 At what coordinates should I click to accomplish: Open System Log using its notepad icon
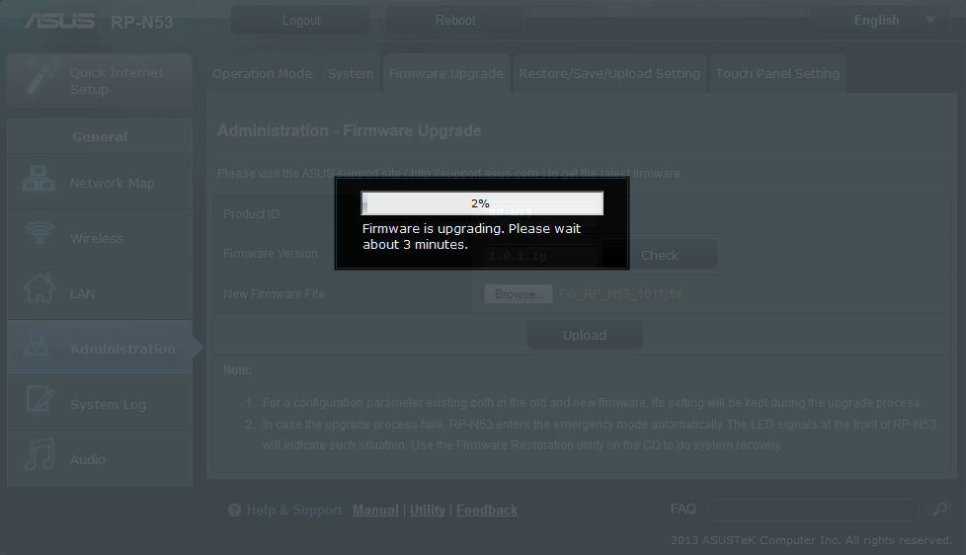pyautogui.click(x=40, y=402)
